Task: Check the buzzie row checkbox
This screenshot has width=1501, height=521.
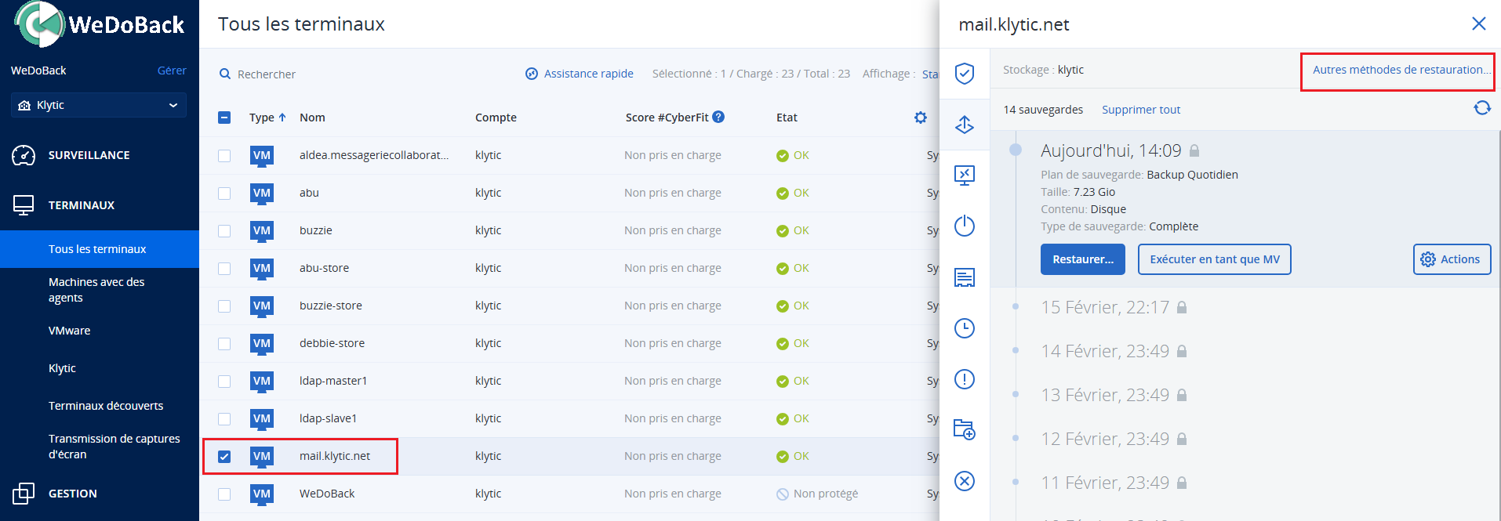Action: point(224,231)
